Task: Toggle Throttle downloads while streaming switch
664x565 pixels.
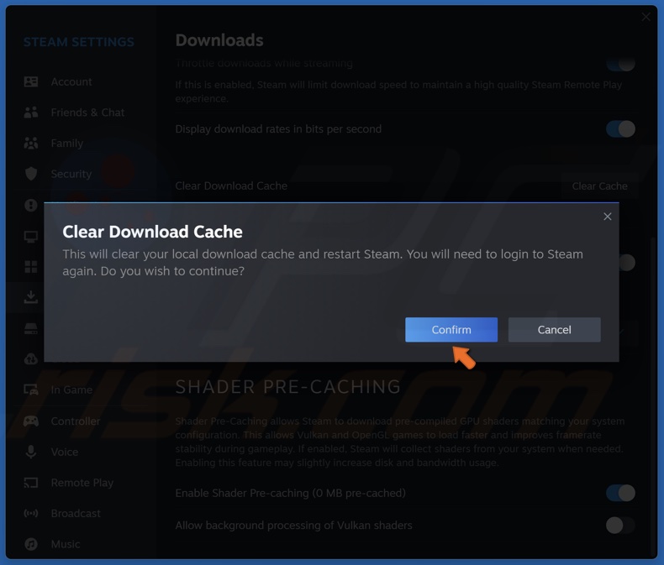Action: (x=620, y=65)
